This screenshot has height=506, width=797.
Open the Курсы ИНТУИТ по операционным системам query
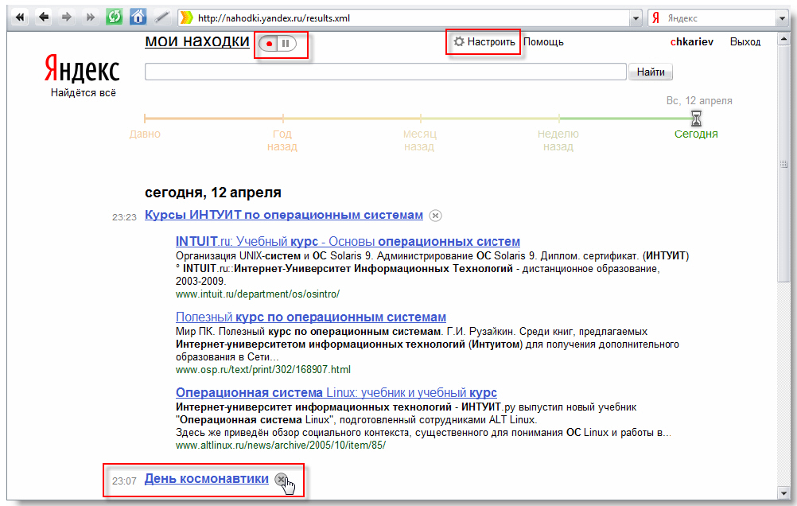tap(284, 215)
